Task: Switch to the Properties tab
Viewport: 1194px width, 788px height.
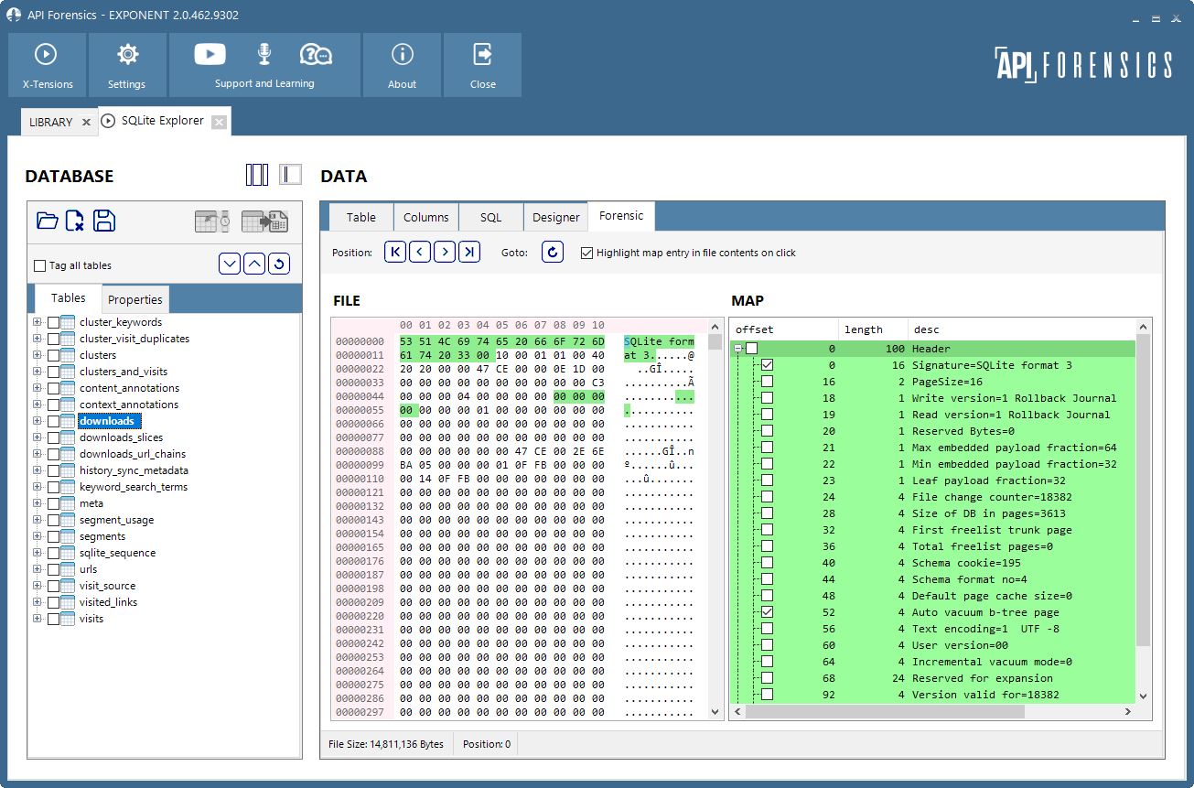Action: (x=134, y=299)
